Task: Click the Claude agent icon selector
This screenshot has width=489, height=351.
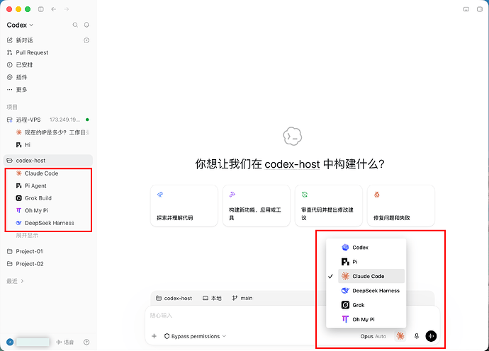Action: coord(400,336)
